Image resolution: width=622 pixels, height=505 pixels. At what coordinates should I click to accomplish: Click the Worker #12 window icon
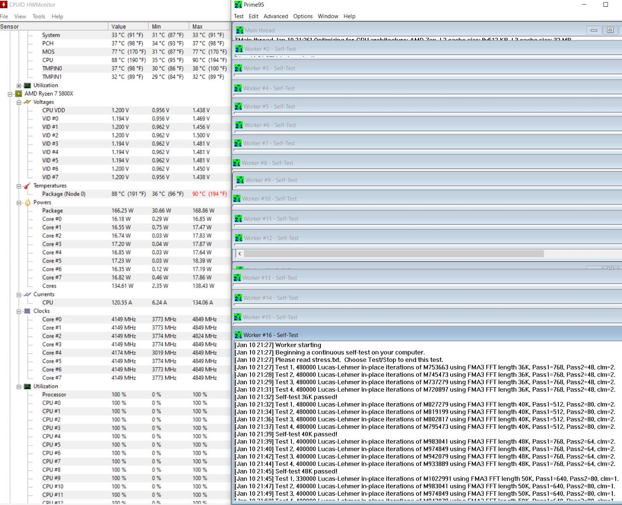click(238, 238)
